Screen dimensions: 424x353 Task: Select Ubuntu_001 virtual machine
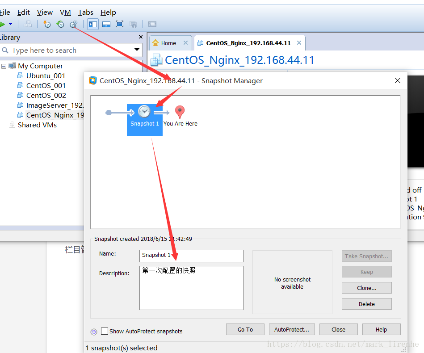tap(46, 76)
